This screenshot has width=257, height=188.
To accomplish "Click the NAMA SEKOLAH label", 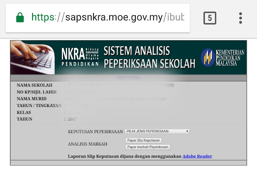I will [x=35, y=85].
